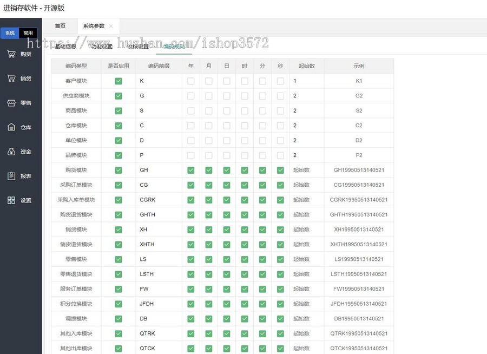Toggle 是否启用 checkbox for 服务订单模块

tap(119, 289)
